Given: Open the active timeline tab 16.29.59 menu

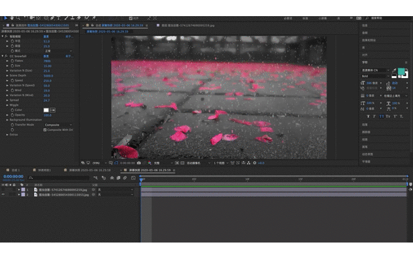Looking at the screenshot, I should click(x=174, y=170).
